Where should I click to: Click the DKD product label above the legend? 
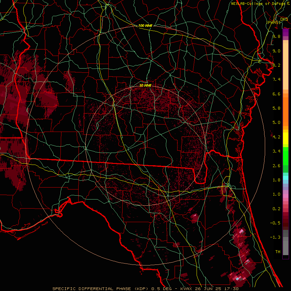[284, 19]
